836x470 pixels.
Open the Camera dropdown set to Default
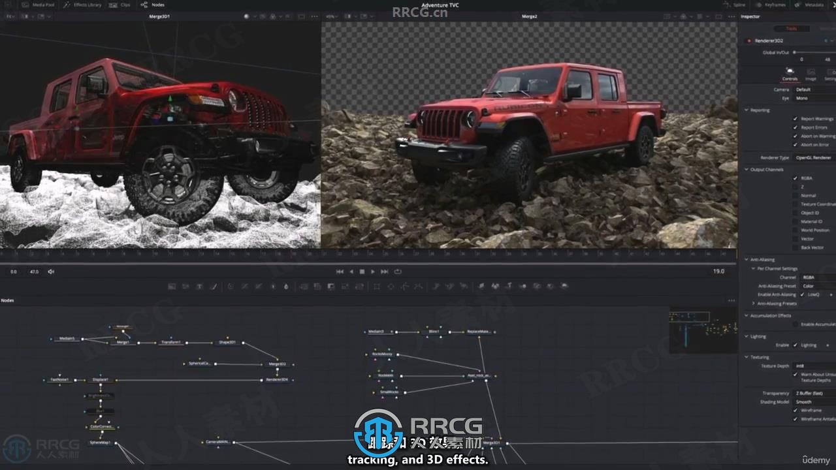[x=814, y=89]
